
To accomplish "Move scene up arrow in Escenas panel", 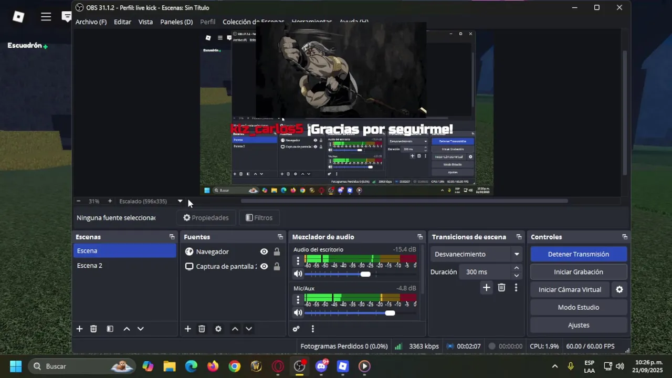I will tap(127, 329).
